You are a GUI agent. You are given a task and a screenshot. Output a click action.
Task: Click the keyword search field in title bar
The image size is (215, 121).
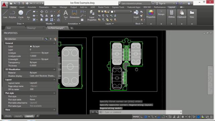136,3
